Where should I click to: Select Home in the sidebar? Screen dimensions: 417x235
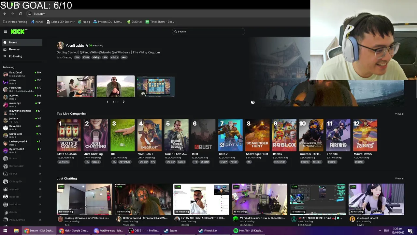click(22, 42)
